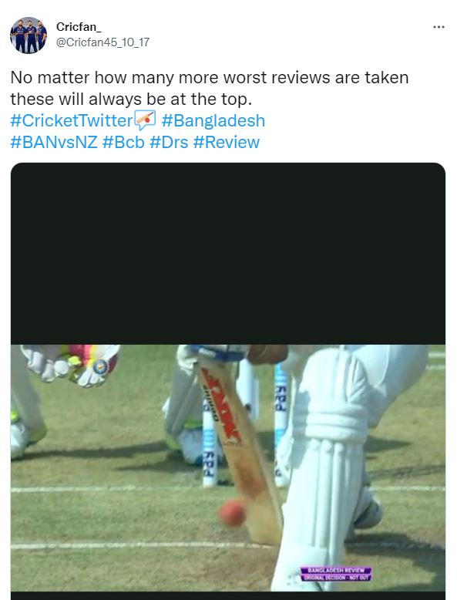Open the #Bangladesh hashtag
This screenshot has width=457, height=600.
[x=213, y=120]
